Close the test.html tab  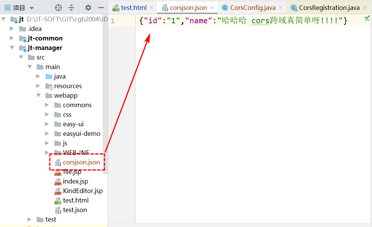152,8
